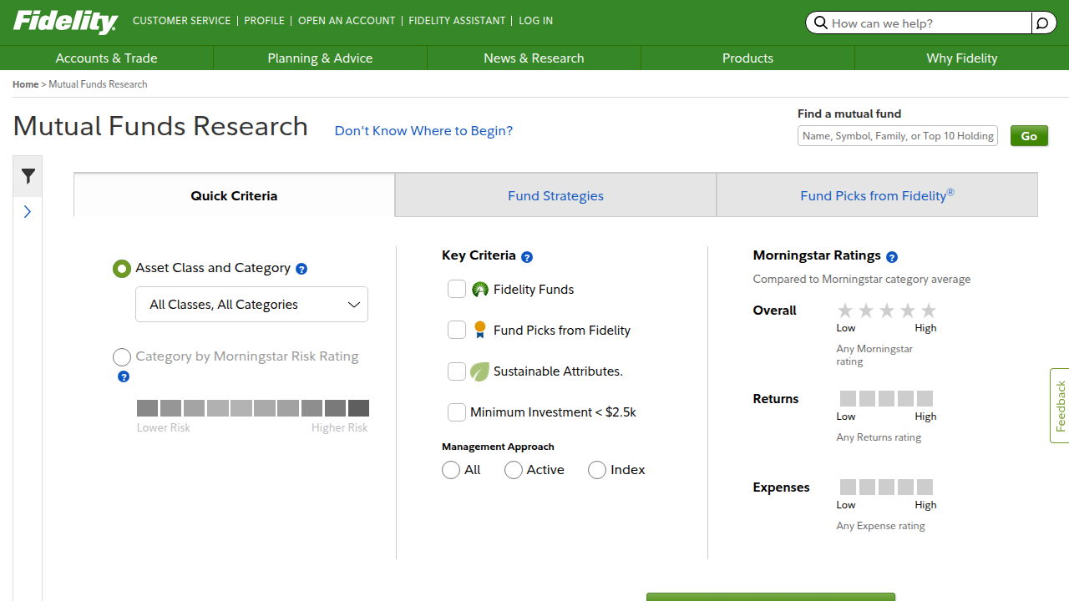Click the Fund Picks ribbon medal icon
Image resolution: width=1069 pixels, height=601 pixels.
point(479,330)
